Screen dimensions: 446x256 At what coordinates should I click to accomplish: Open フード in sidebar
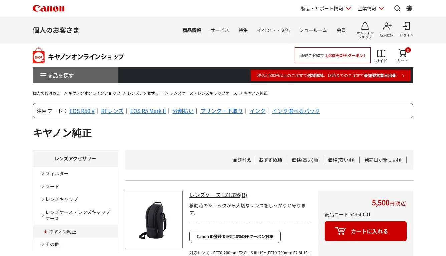click(x=75, y=186)
